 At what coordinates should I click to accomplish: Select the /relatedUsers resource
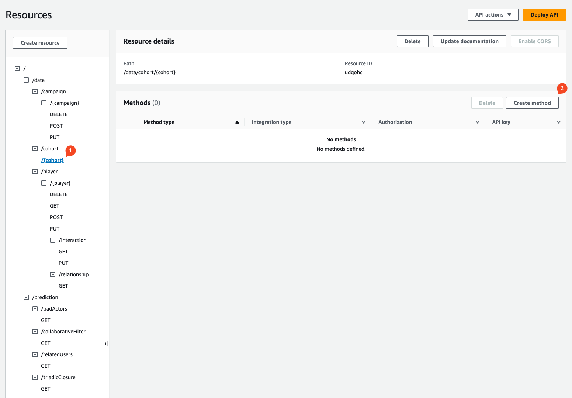(x=57, y=354)
